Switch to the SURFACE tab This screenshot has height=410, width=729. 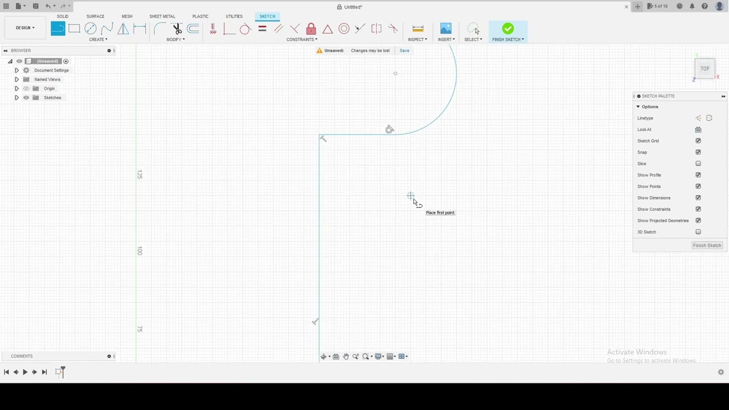coord(95,17)
